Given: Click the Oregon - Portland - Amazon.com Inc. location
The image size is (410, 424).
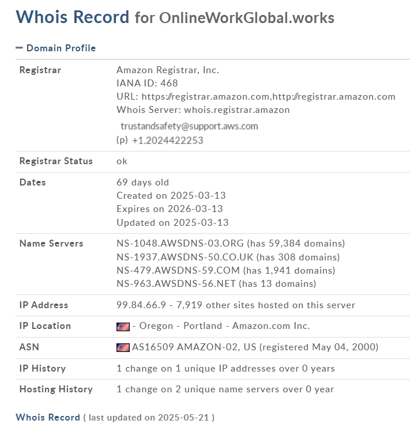Looking at the screenshot, I should (225, 326).
